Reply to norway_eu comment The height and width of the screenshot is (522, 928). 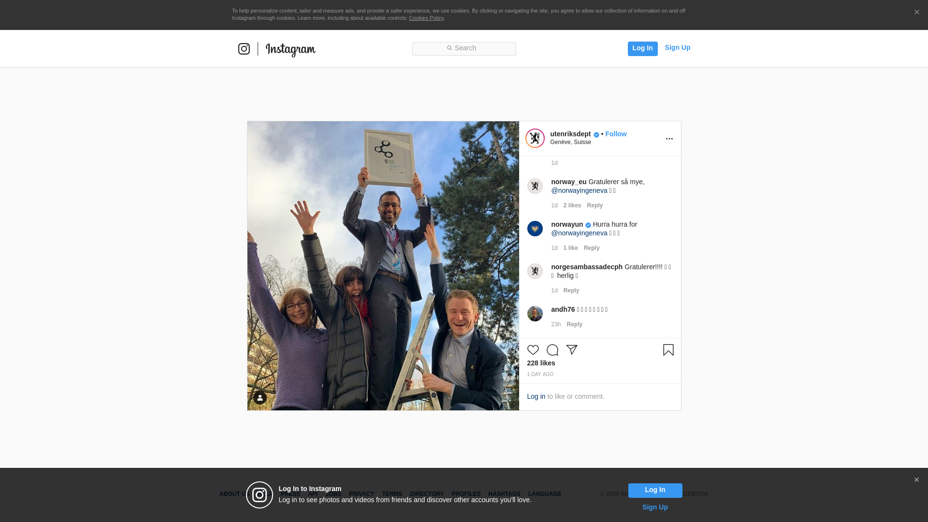click(x=594, y=205)
